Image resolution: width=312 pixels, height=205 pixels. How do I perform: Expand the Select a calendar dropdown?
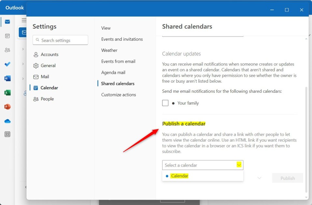click(x=203, y=165)
